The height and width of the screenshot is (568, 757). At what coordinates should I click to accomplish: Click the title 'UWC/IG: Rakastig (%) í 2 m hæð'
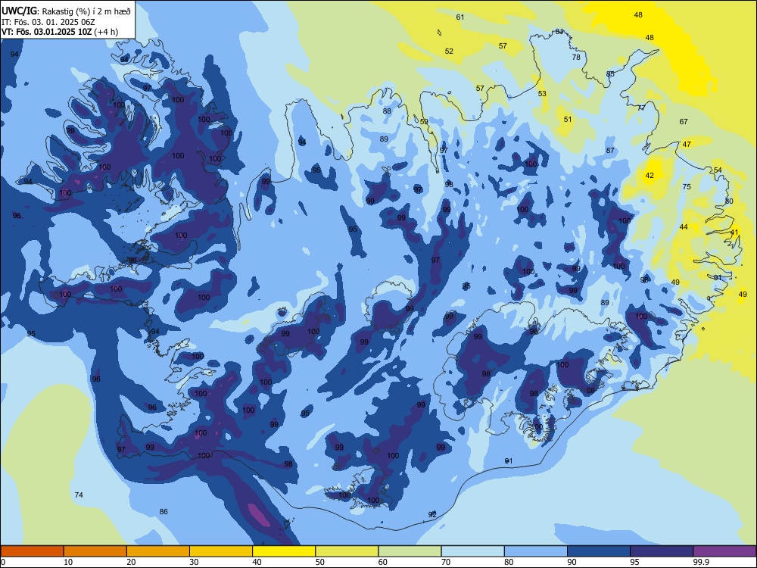tap(66, 11)
